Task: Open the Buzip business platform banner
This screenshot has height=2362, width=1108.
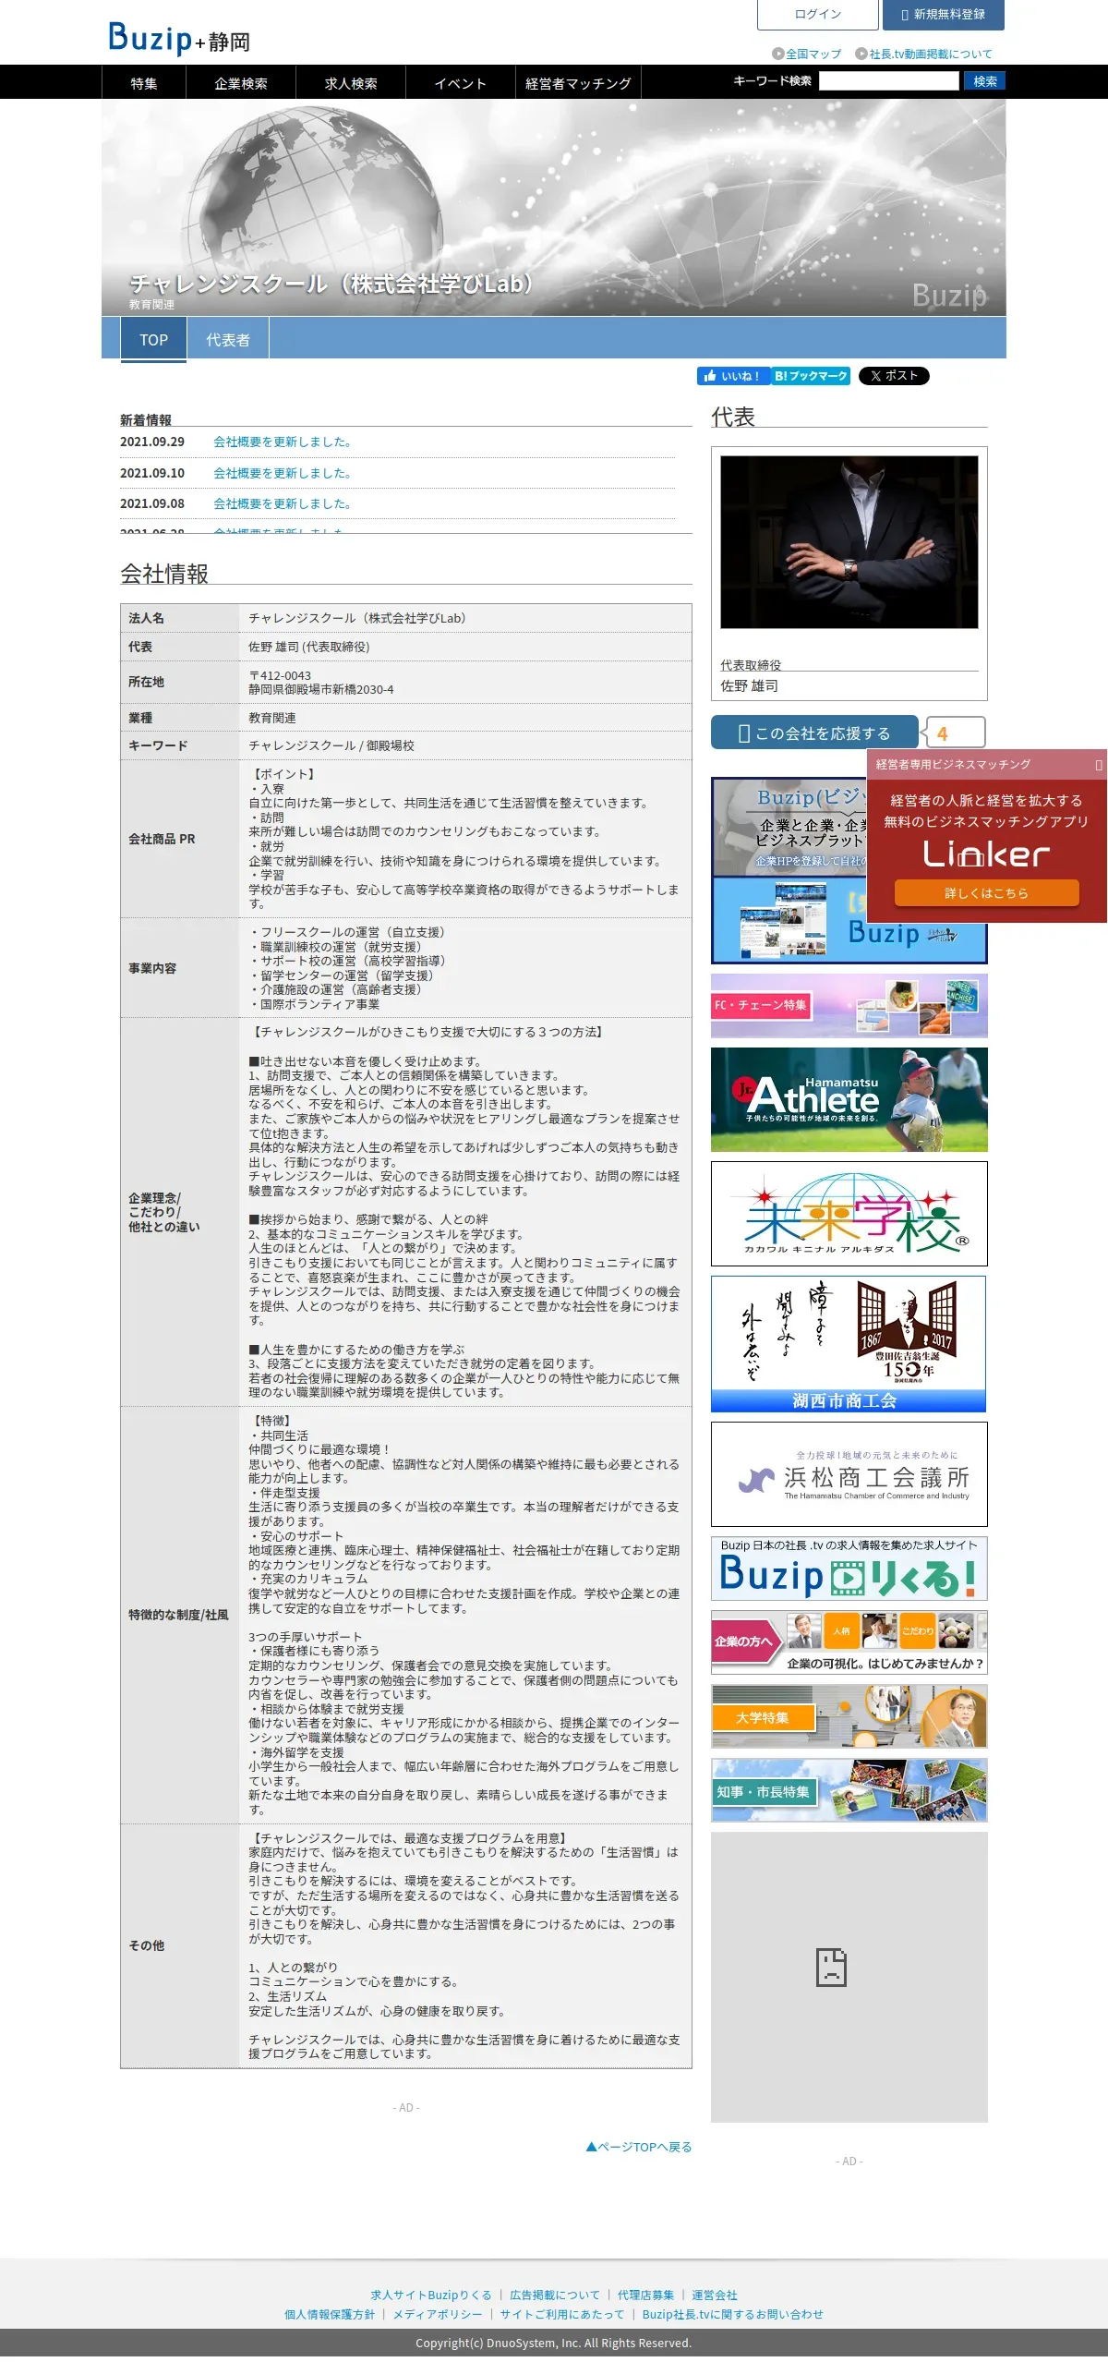Action: pyautogui.click(x=789, y=870)
